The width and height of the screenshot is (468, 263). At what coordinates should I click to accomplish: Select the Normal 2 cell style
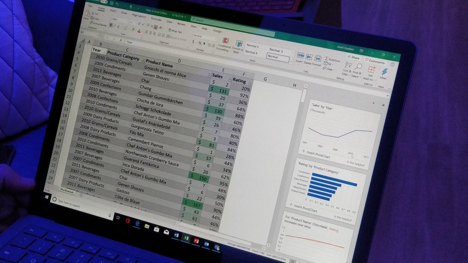[252, 46]
